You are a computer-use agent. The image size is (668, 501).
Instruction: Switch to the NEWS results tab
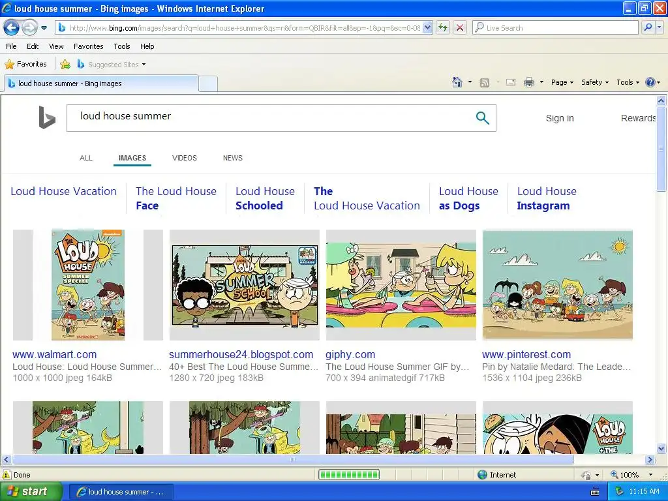click(x=233, y=158)
